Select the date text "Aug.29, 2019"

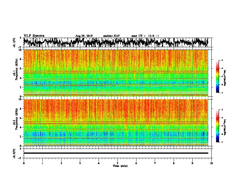click(x=84, y=36)
